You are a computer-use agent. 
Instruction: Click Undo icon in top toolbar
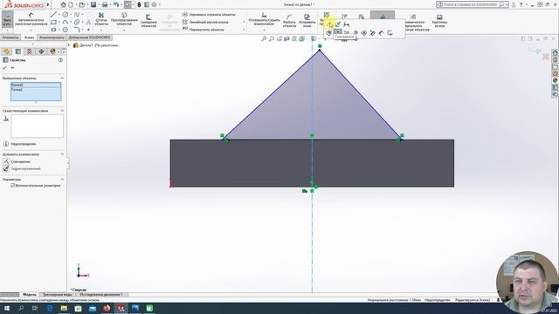(x=116, y=4)
